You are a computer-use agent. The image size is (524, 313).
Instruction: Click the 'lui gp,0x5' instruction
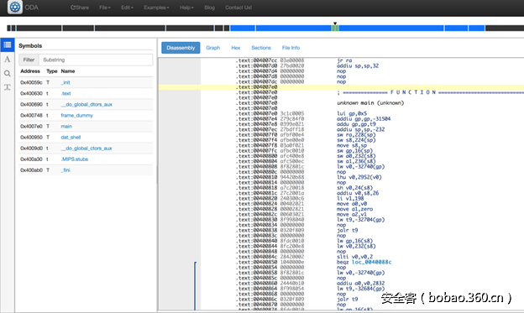click(x=352, y=113)
